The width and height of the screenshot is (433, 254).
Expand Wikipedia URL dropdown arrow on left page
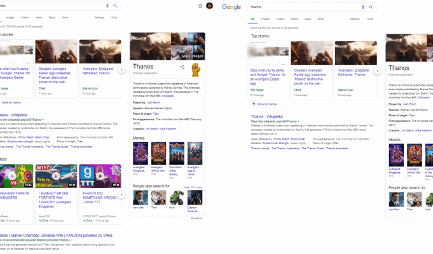tap(43, 119)
